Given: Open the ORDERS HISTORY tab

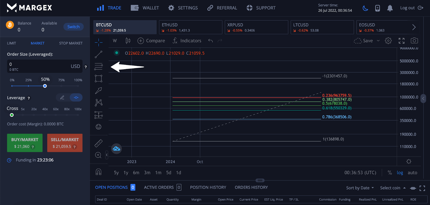Looking at the screenshot, I should tap(251, 187).
